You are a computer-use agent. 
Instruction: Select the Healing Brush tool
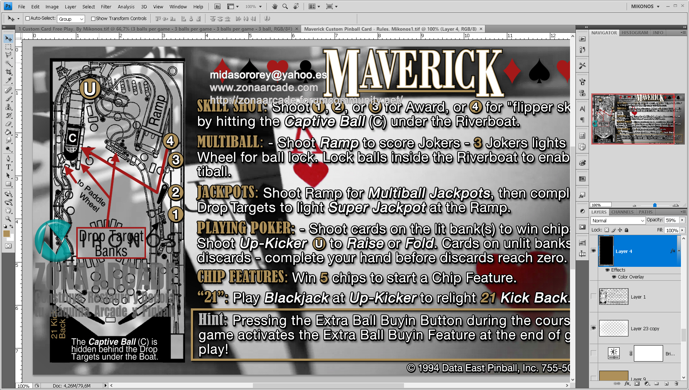pyautogui.click(x=8, y=90)
